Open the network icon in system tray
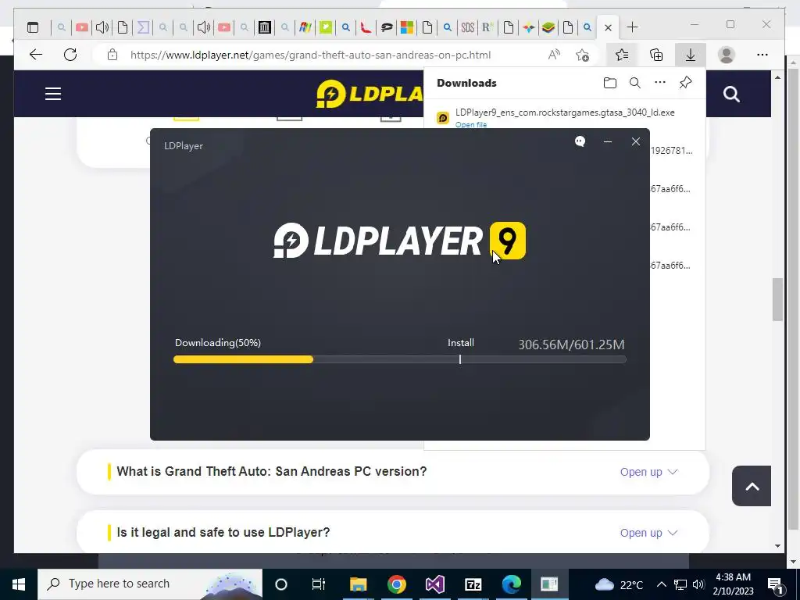The image size is (800, 600). [x=680, y=584]
